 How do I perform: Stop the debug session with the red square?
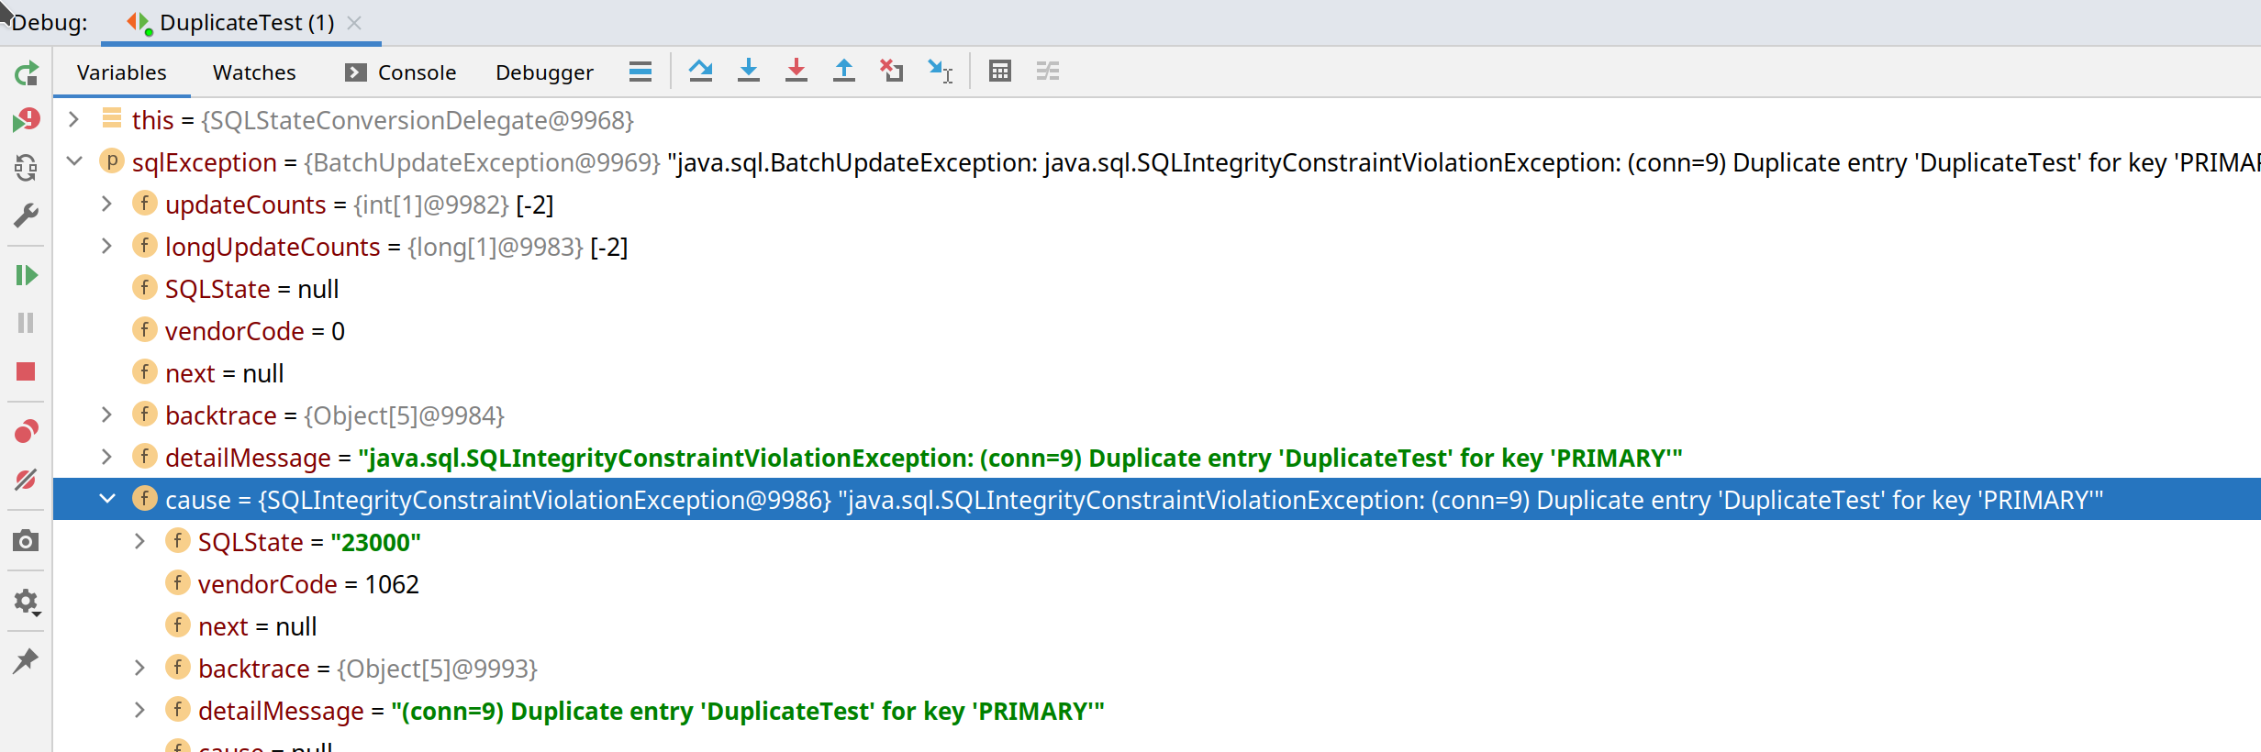click(26, 371)
